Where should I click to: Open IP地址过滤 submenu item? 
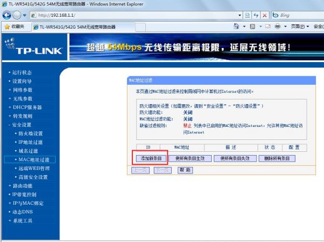tap(30, 142)
